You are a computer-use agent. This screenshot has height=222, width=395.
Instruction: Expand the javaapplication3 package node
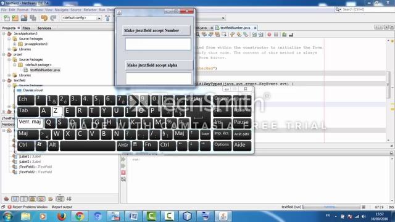15,44
